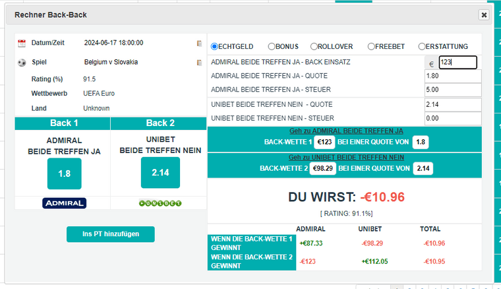Click the Admiral bookmaker logo

coord(64,203)
